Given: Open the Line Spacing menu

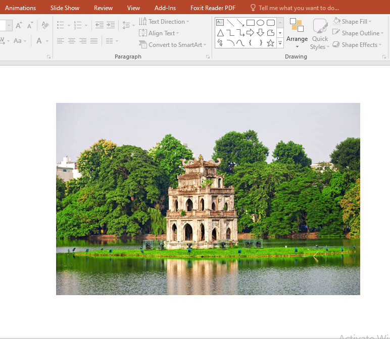Looking at the screenshot, I should (x=128, y=25).
